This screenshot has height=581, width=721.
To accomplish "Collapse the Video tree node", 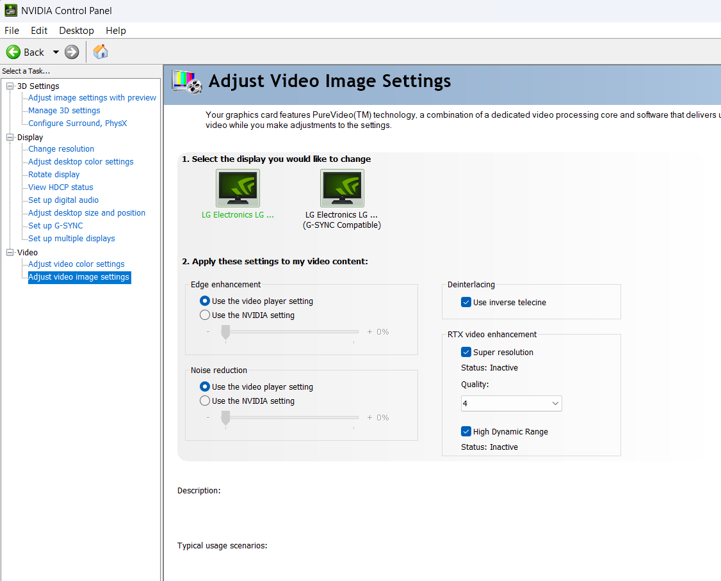I will click(x=10, y=252).
